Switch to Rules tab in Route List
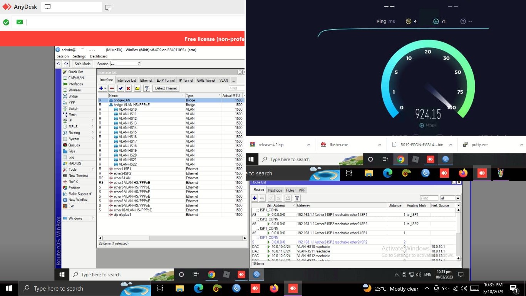 [x=290, y=190]
